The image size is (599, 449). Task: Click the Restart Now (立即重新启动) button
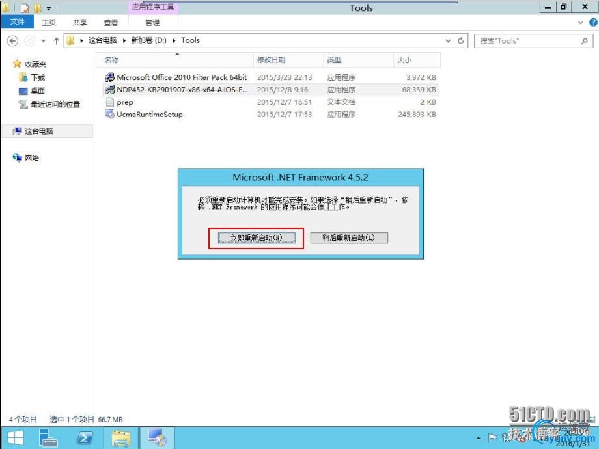point(257,238)
